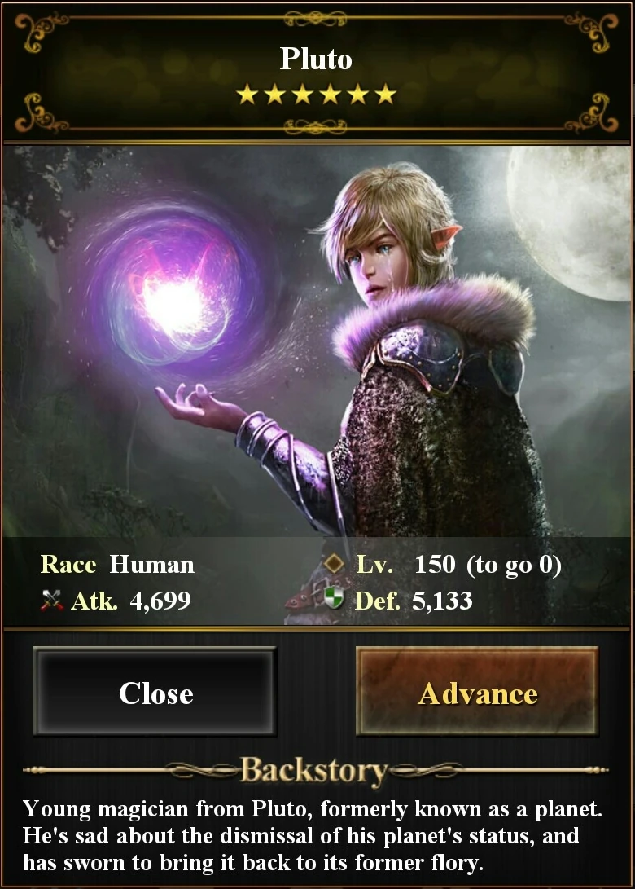This screenshot has width=635, height=889.
Task: Tap the Advance button
Action: [477, 692]
